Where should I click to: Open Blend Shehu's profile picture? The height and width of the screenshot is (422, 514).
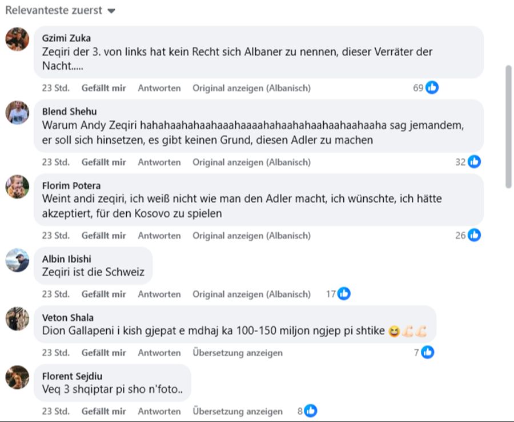(17, 113)
